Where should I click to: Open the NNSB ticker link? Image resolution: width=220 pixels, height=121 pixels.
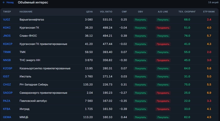click(x=7, y=60)
